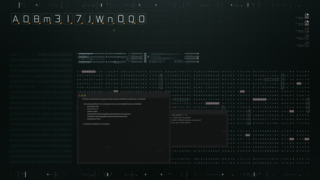Viewport: 320px width, 180px height.
Task: Click the yellow dot on the code window
Action: (82, 95)
